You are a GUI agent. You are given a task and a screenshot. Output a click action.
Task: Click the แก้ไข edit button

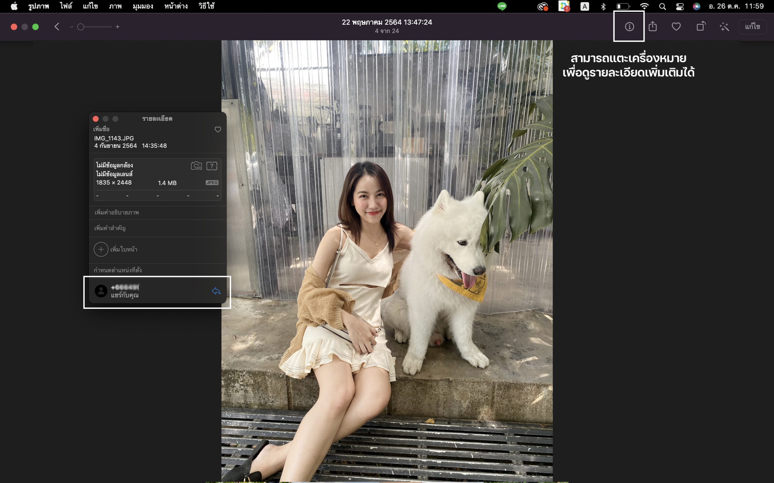(752, 27)
